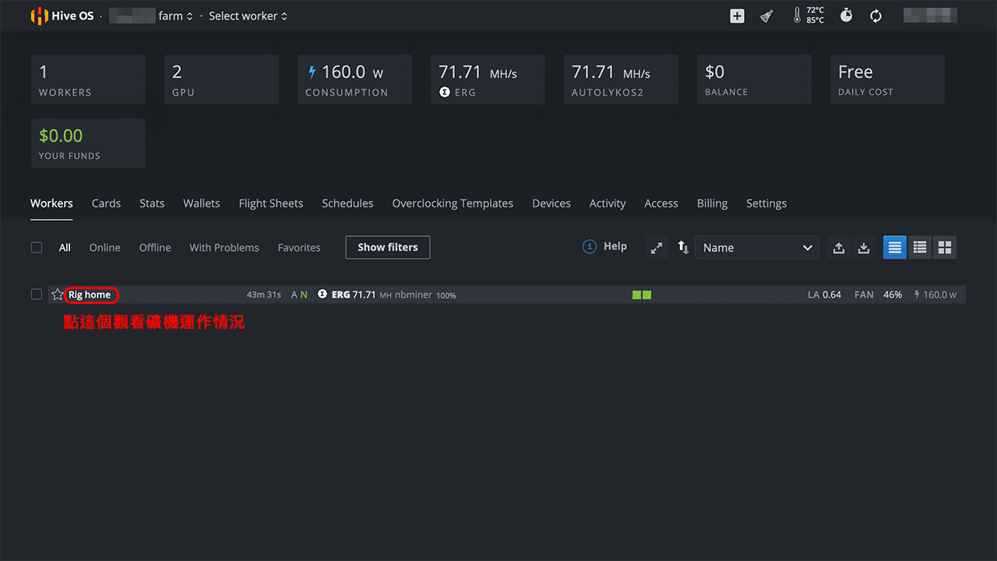Click the Show filters button
Screen dimensions: 997x561
click(387, 248)
